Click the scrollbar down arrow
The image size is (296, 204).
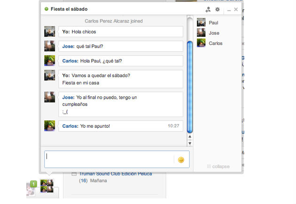190,143
